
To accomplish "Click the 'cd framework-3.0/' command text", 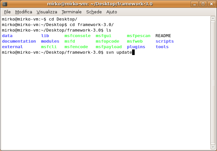I will click(x=92, y=25).
